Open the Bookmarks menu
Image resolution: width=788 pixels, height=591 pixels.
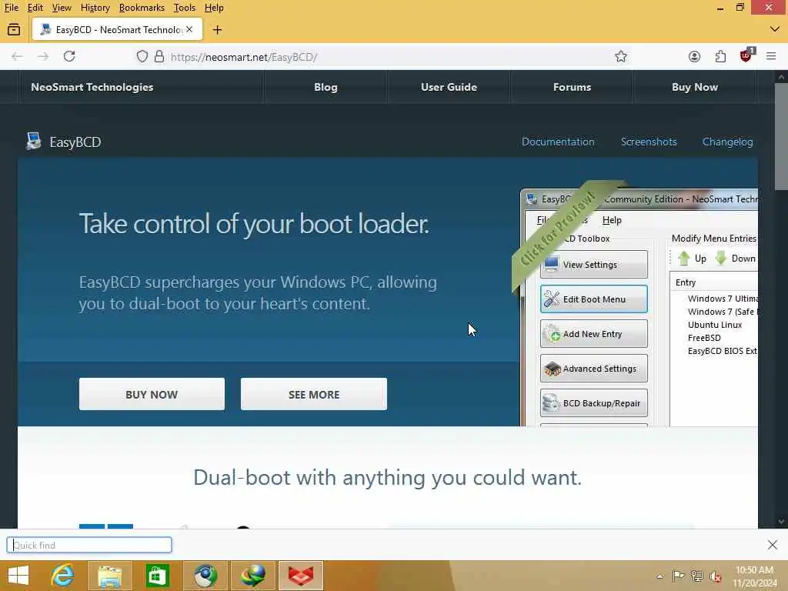[x=142, y=8]
